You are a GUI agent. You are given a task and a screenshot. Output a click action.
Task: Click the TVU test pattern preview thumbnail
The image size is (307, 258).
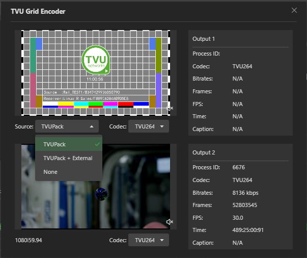point(96,73)
